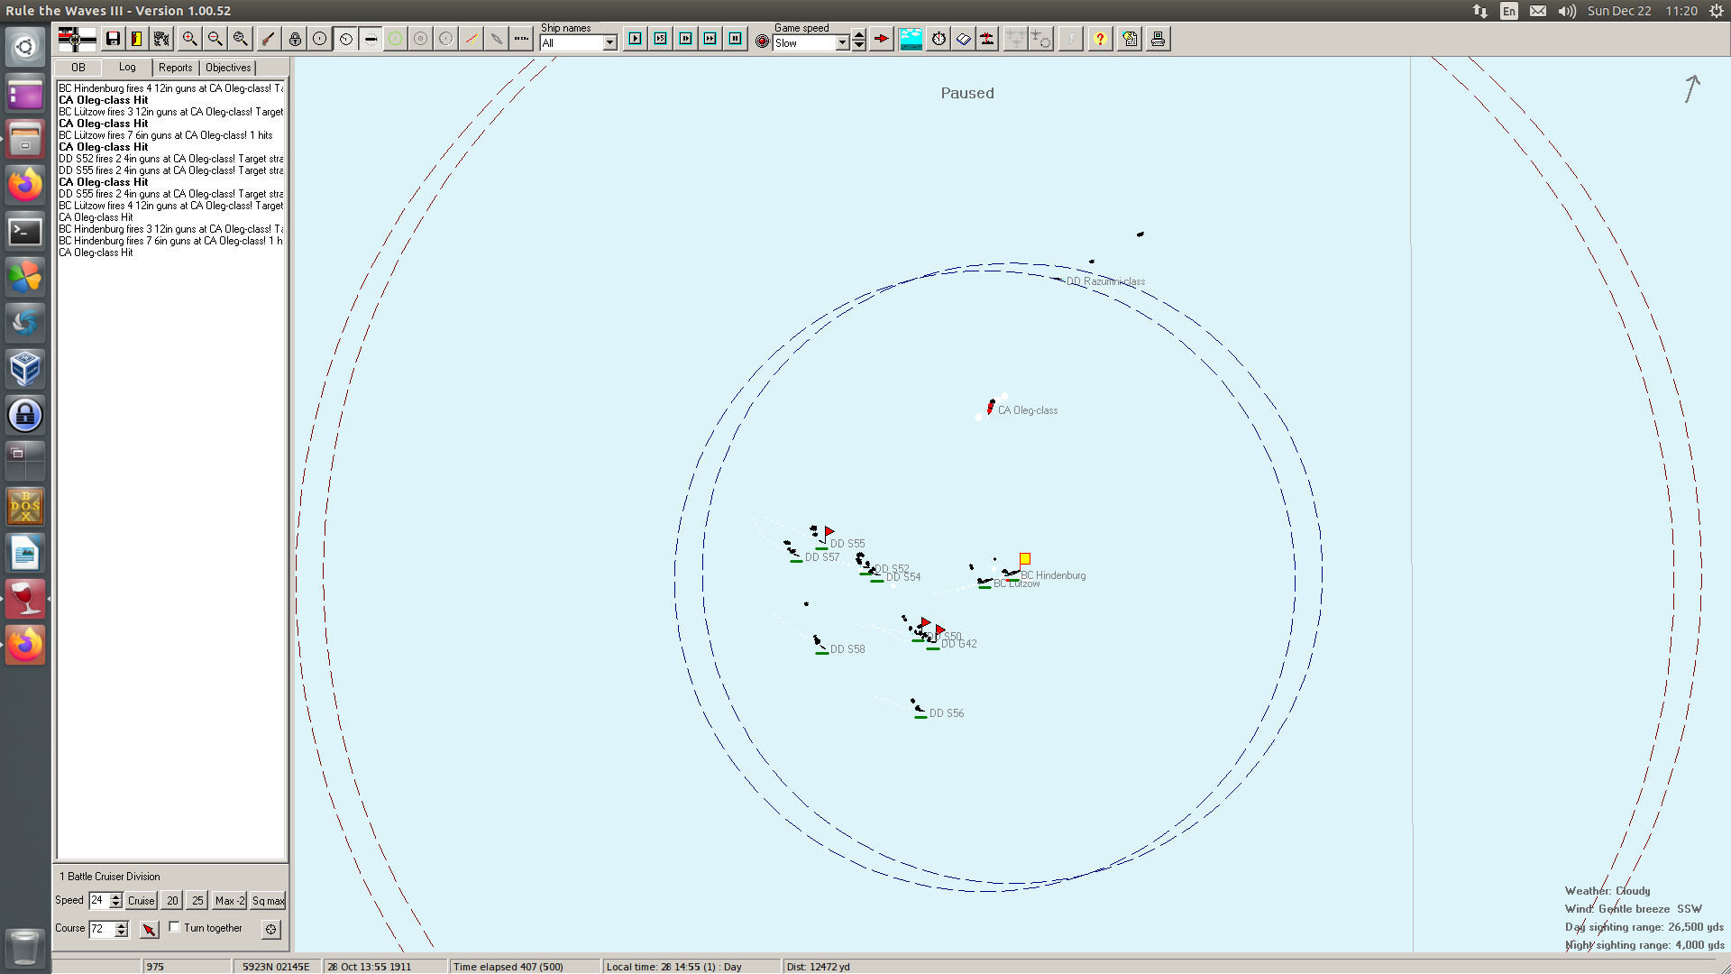1731x974 pixels.
Task: Click the aircraft formation icon
Action: [x=1016, y=39]
